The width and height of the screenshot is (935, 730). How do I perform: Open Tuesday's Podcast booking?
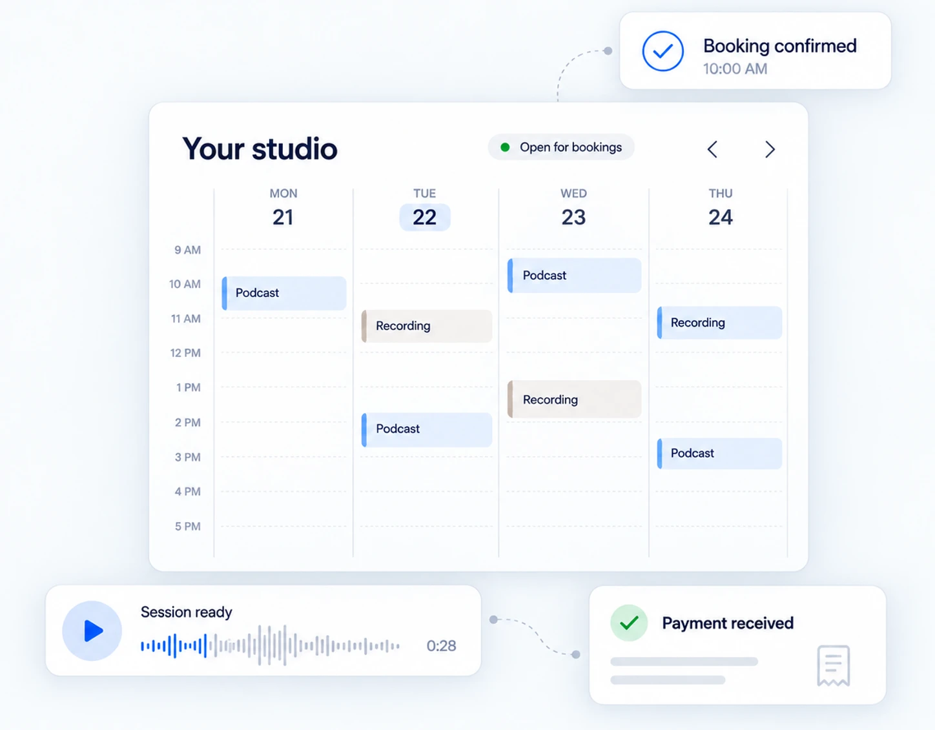pos(427,429)
